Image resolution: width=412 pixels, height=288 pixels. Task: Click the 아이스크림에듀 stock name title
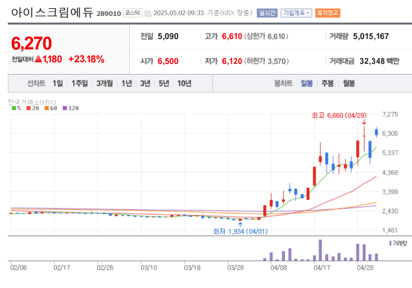[52, 12]
